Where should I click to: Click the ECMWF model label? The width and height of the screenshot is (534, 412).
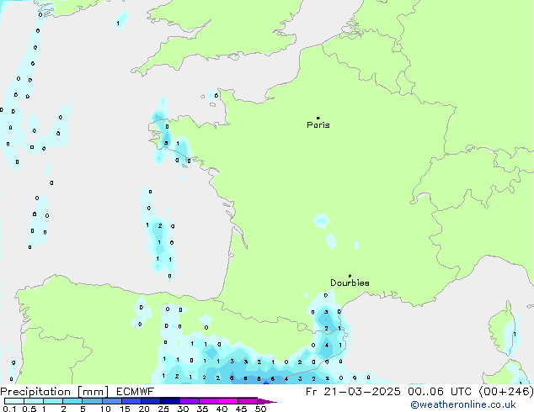136,391
